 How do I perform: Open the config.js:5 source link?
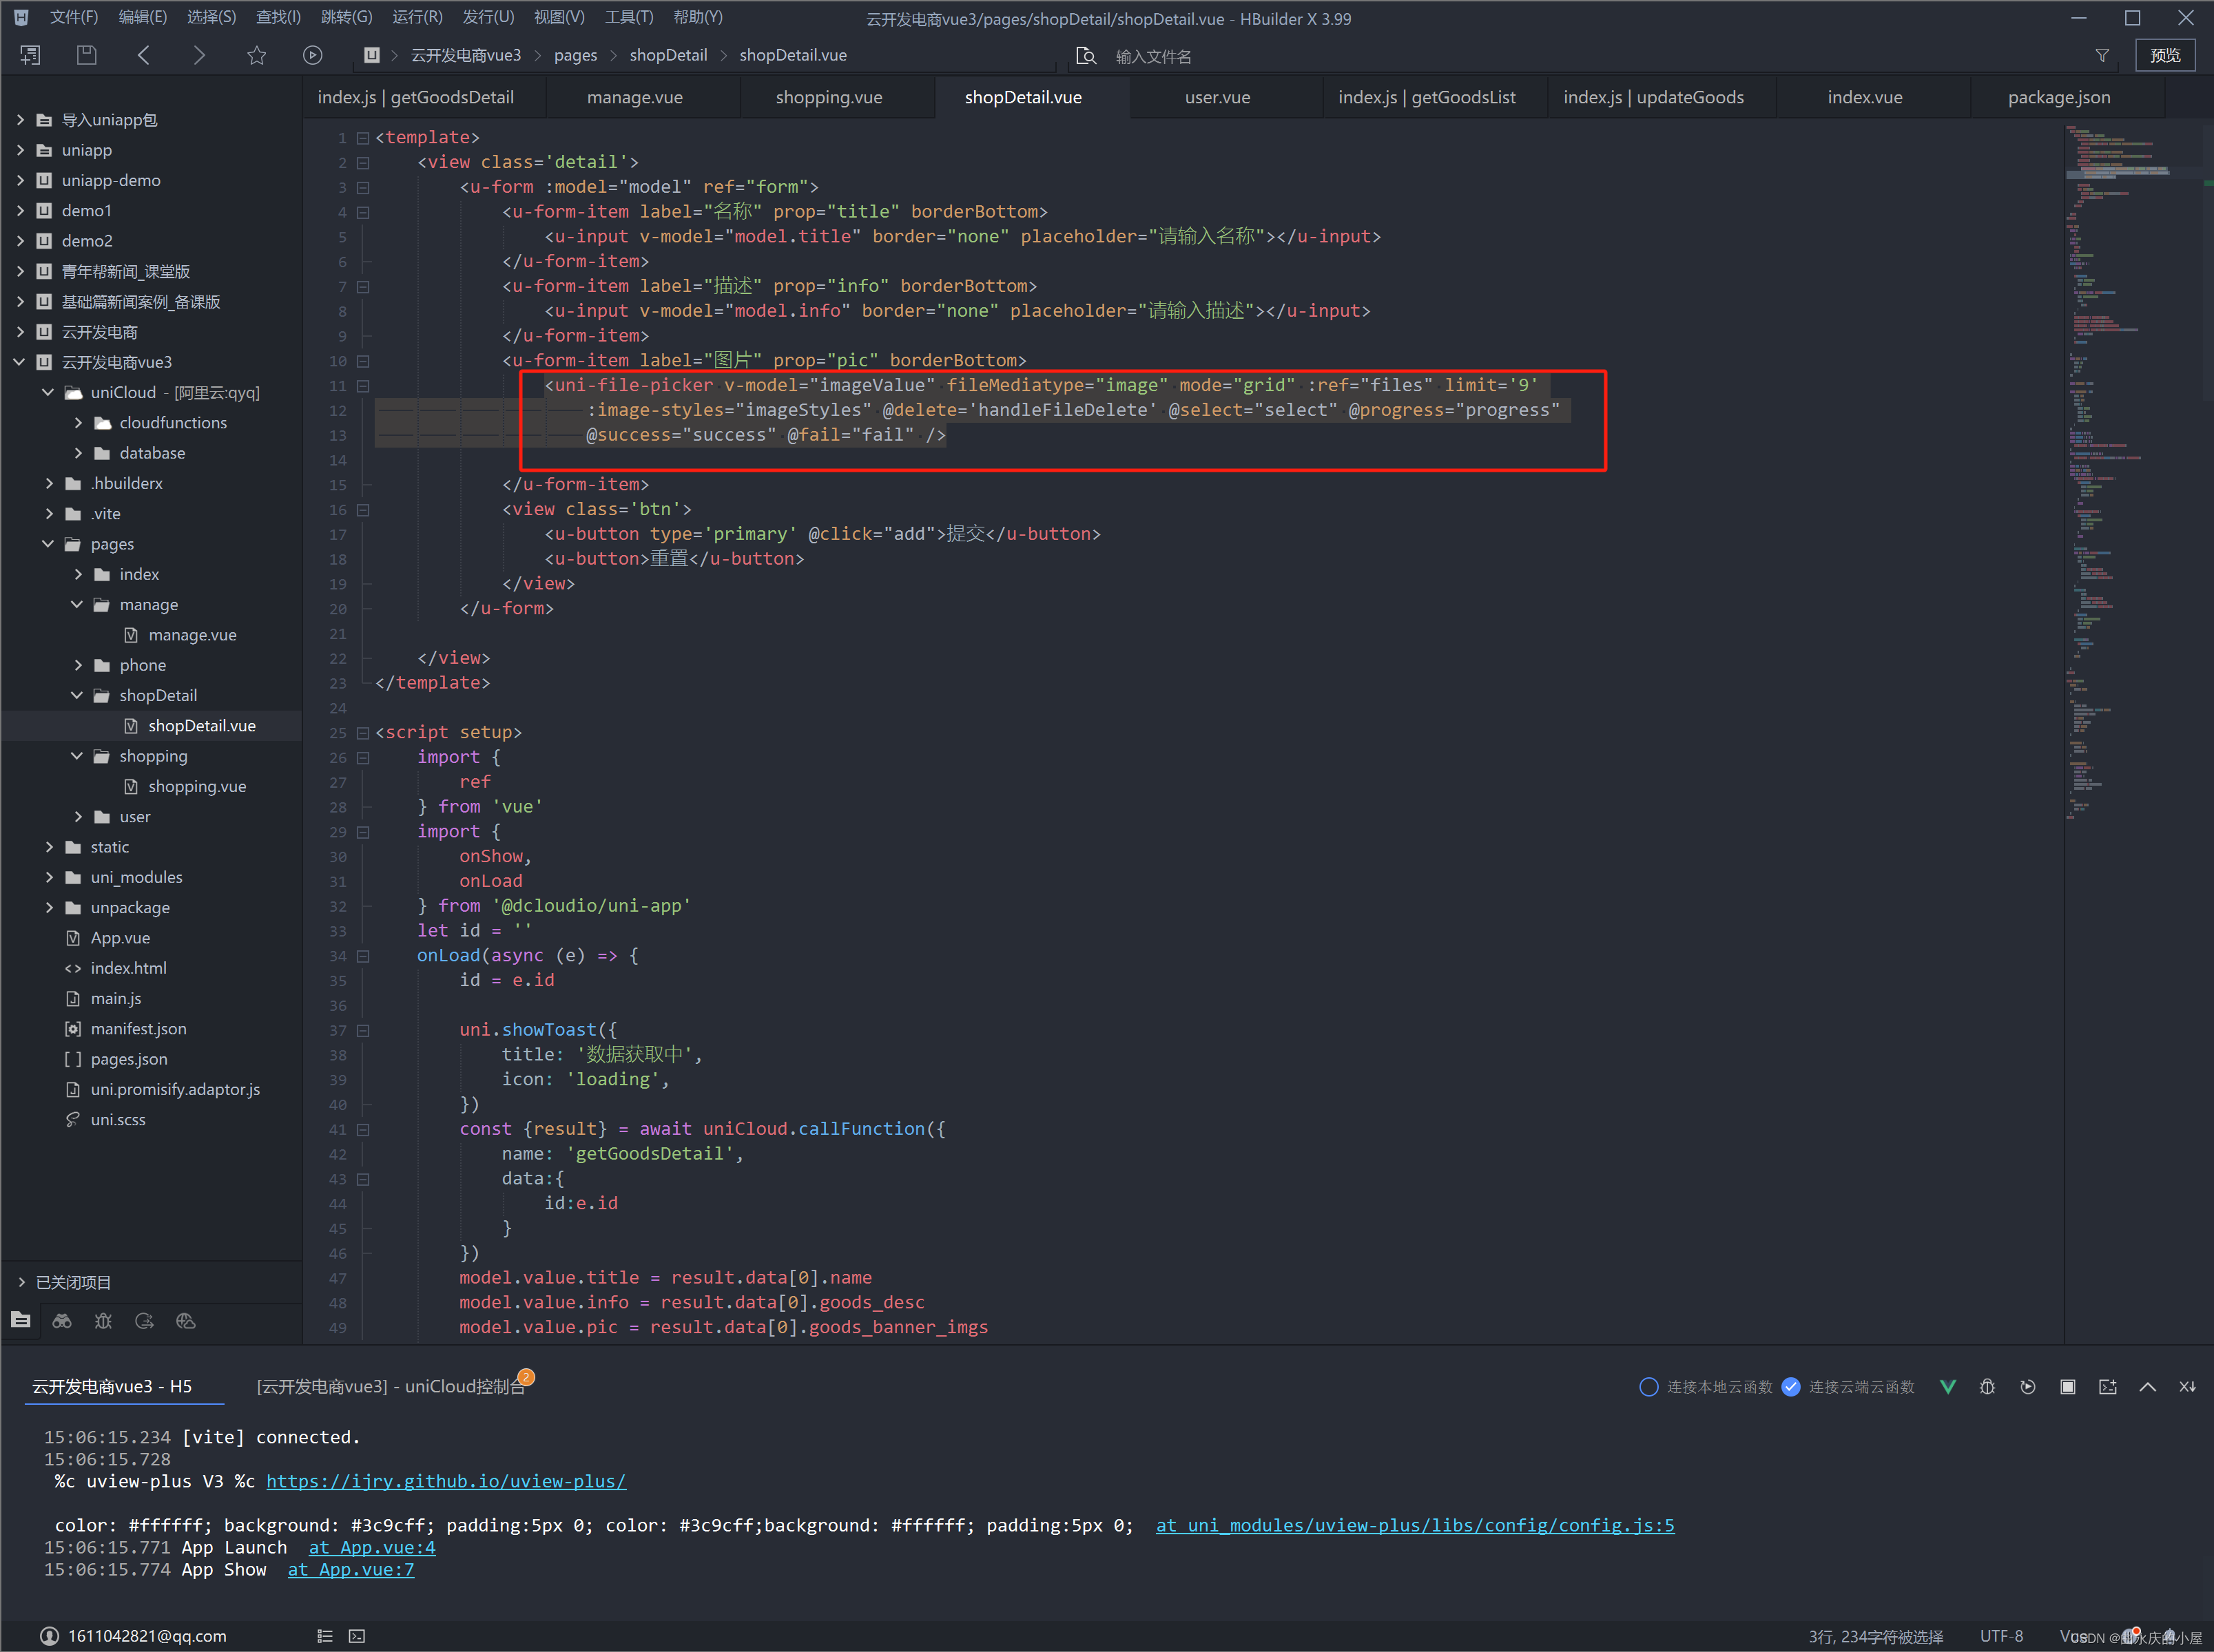1415,1525
